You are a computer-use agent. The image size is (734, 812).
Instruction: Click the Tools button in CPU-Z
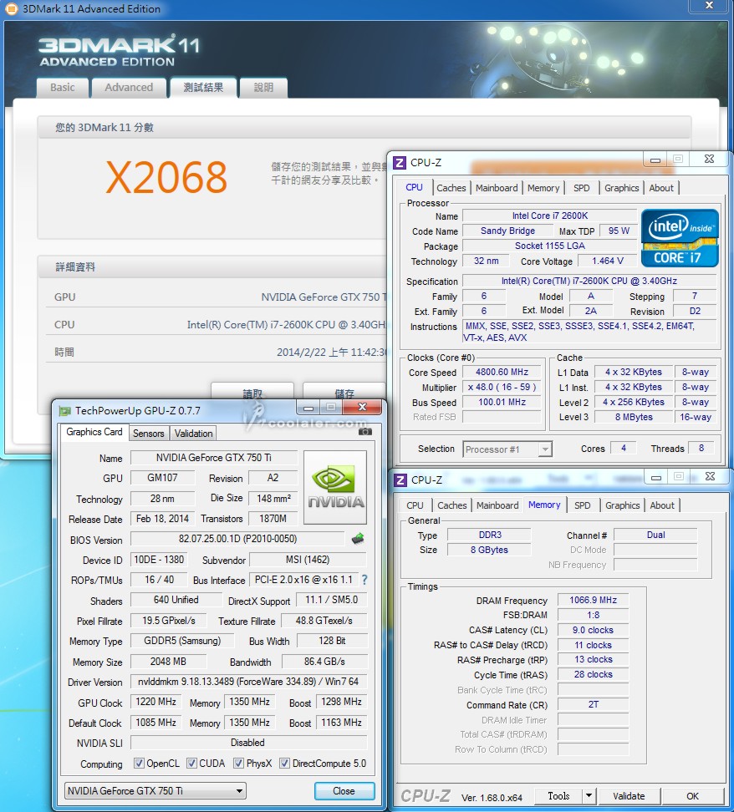click(558, 796)
